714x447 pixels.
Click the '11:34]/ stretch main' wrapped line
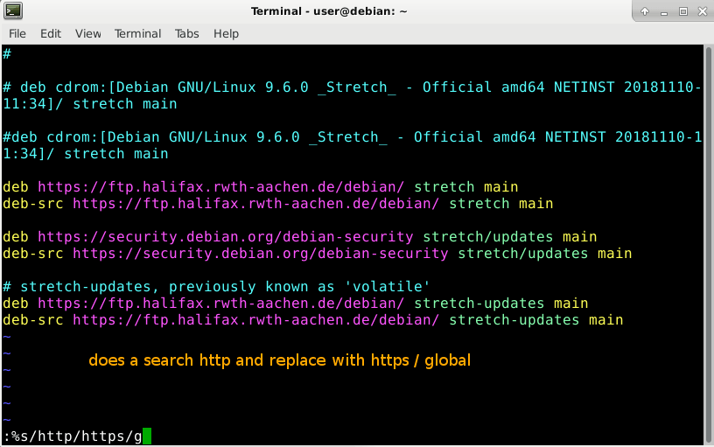(90, 104)
